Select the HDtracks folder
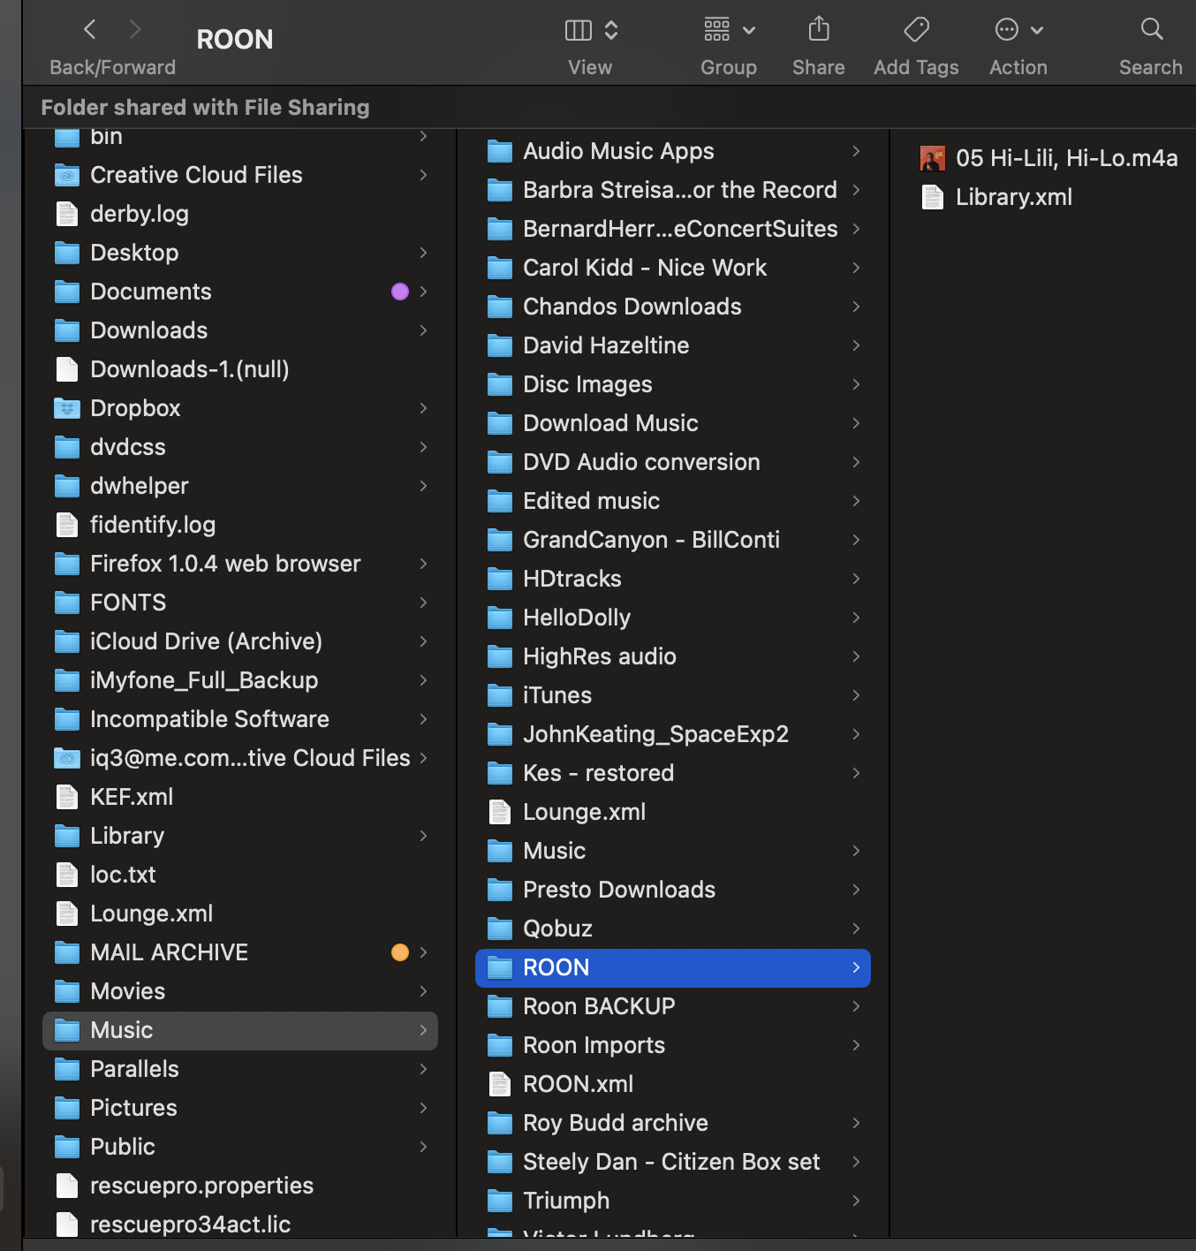 (x=572, y=579)
